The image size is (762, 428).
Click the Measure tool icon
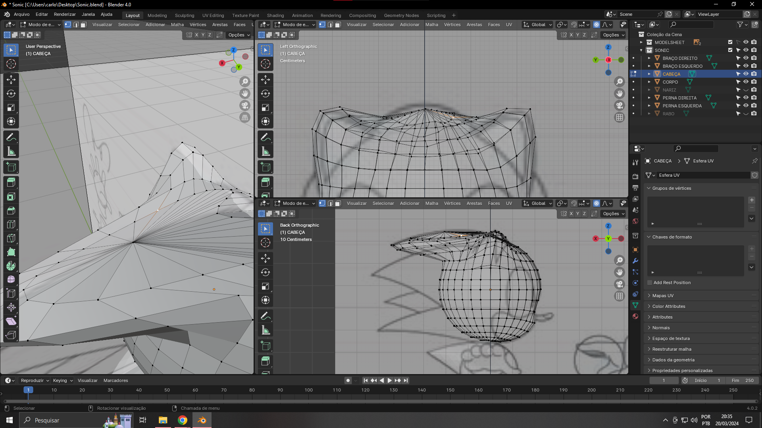pos(11,151)
